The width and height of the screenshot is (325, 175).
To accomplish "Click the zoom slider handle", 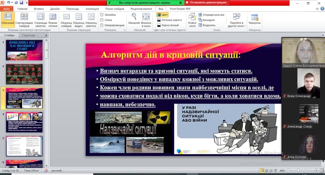I will click(298, 170).
